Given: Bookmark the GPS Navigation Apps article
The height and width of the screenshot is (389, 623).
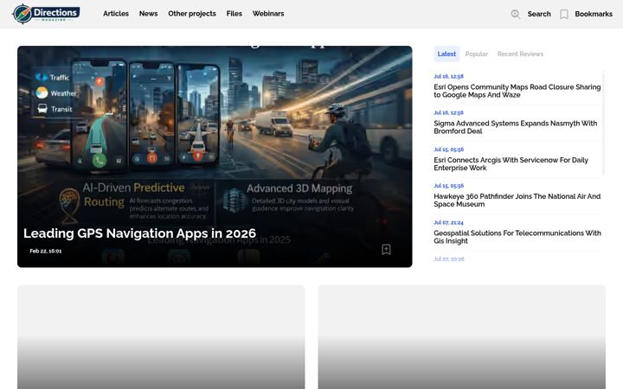Looking at the screenshot, I should [x=386, y=249].
